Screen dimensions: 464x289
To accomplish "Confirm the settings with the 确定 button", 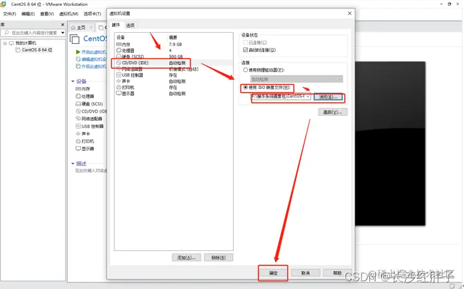I will [273, 273].
